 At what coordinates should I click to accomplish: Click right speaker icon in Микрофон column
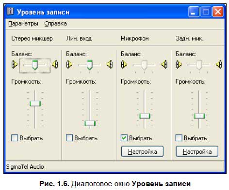point(164,64)
